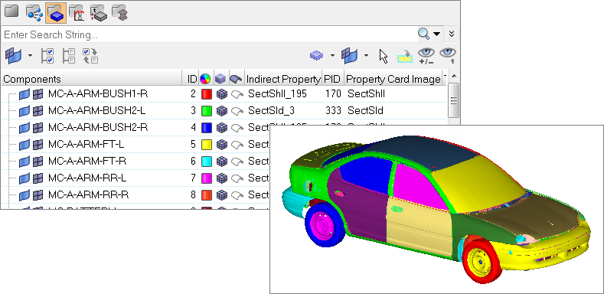Screen dimensions: 604x294
Task: Click the Select All checkboxes icon
Action: coord(47,56)
